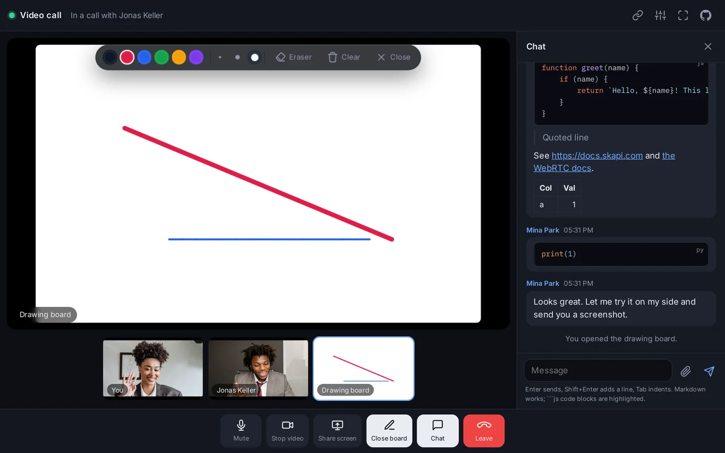Click the 'Looks great' chat message
Viewport: 725px width, 453px height.
[x=621, y=308]
